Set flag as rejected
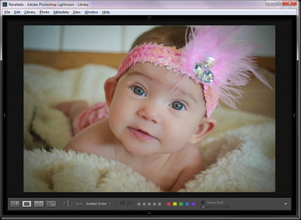 (130, 203)
